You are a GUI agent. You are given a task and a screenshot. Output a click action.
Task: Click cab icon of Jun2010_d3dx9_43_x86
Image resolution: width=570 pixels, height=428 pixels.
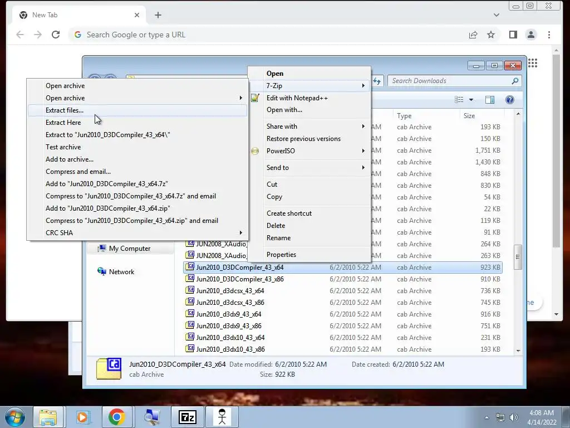(190, 325)
